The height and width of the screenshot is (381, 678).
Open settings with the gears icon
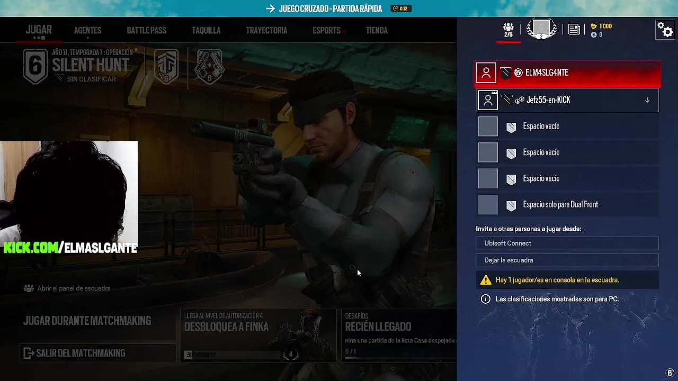coord(665,30)
